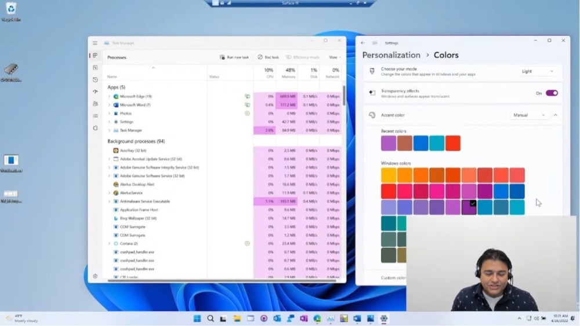
Task: Expand the Microsoft Word process group
Action: (x=109, y=105)
